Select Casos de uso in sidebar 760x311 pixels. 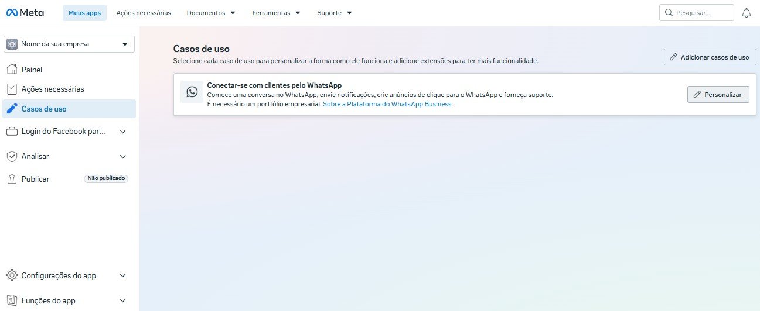69,109
